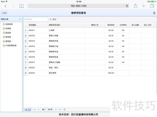Select the 更换防冻液 row
The image size is (157, 117).
[x=89, y=41]
